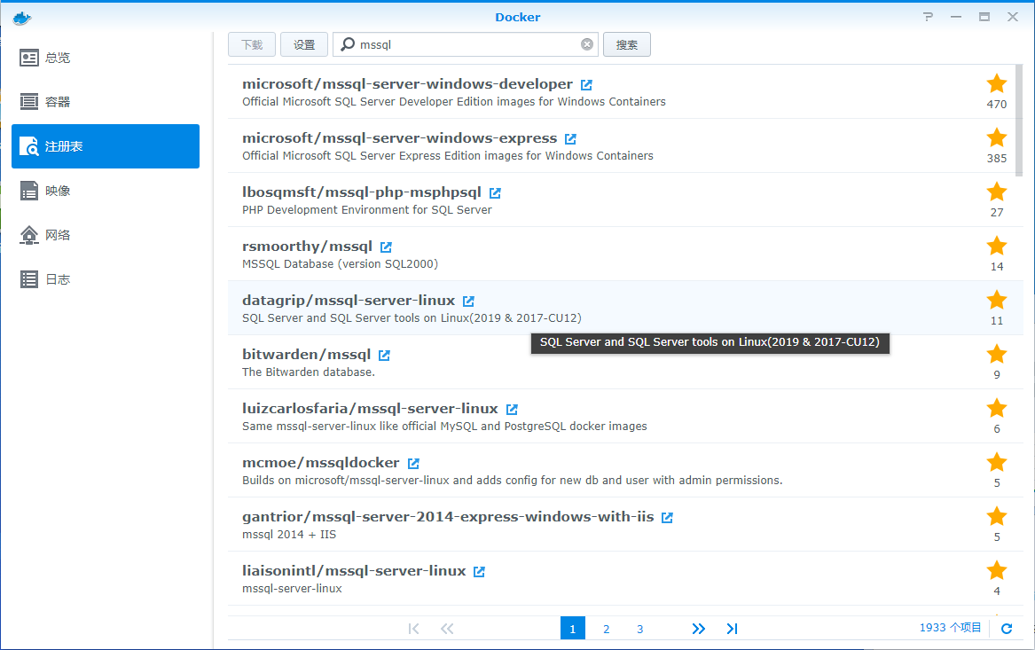This screenshot has width=1035, height=650.
Task: Open the 容器 containers section
Action: coord(106,102)
